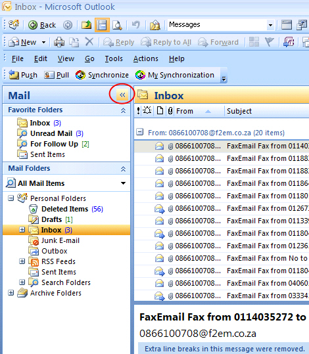Collapse the 0866100708@f2em.co.za message group
This screenshot has width=309, height=354.
tap(140, 132)
